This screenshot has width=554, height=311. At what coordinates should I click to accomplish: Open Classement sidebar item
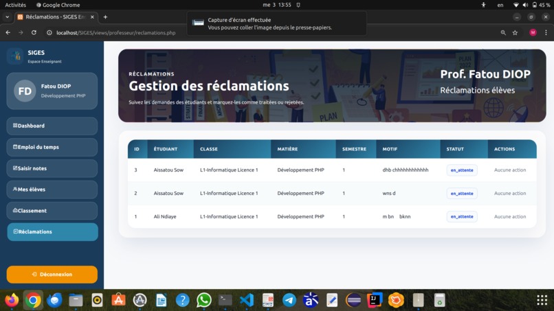click(x=52, y=211)
